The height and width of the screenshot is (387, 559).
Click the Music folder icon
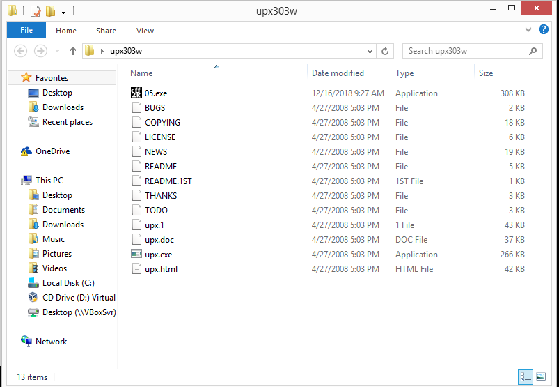click(33, 239)
